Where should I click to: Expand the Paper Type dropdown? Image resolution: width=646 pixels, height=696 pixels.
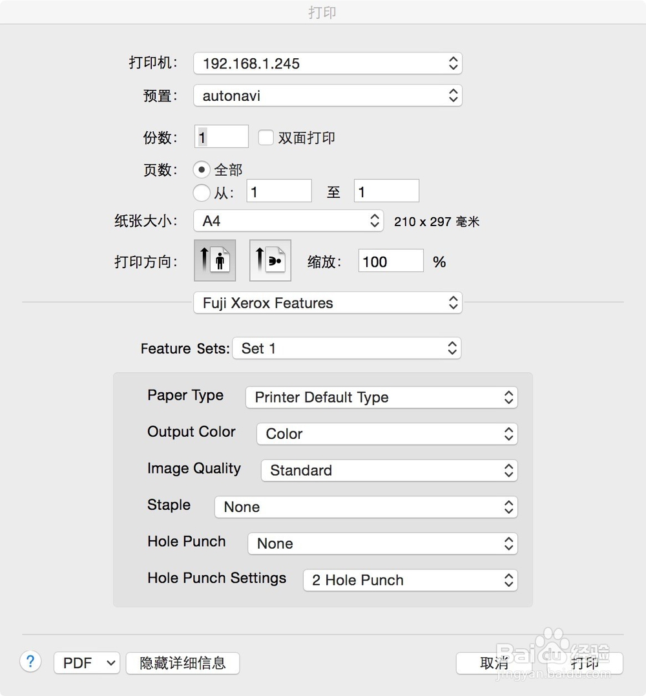point(381,397)
